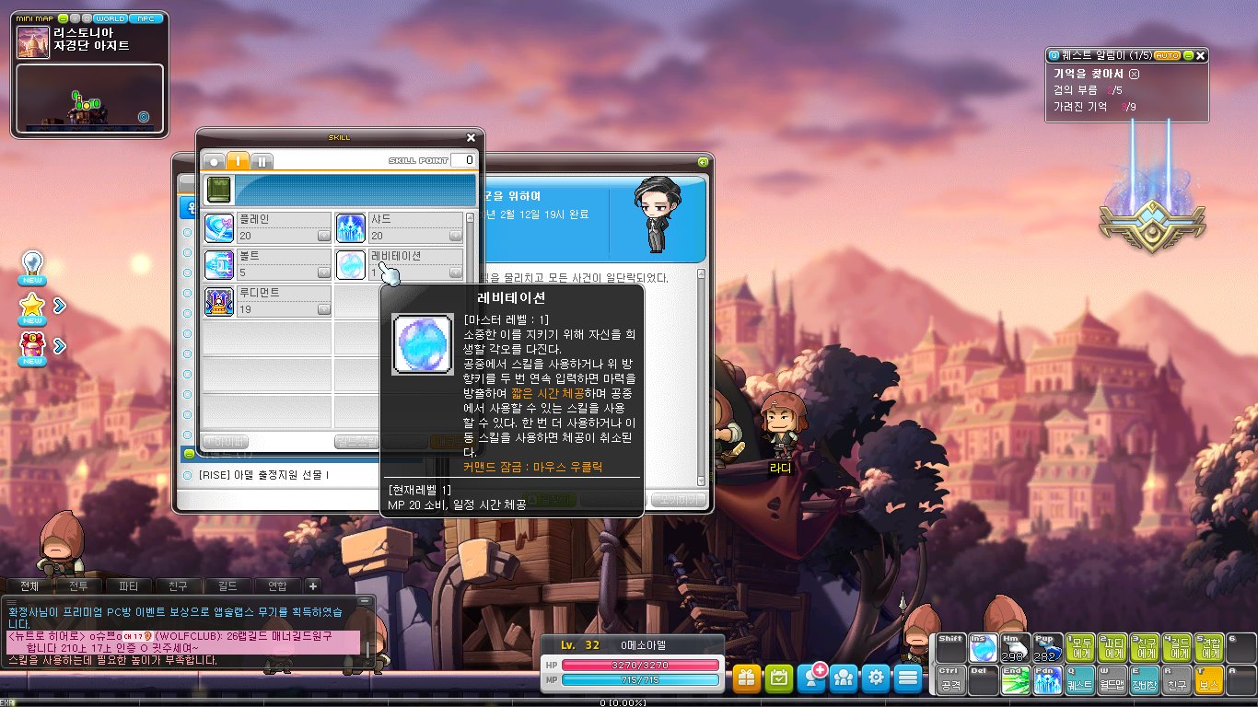Image resolution: width=1258 pixels, height=707 pixels.
Task: Open the community people icon
Action: [844, 678]
